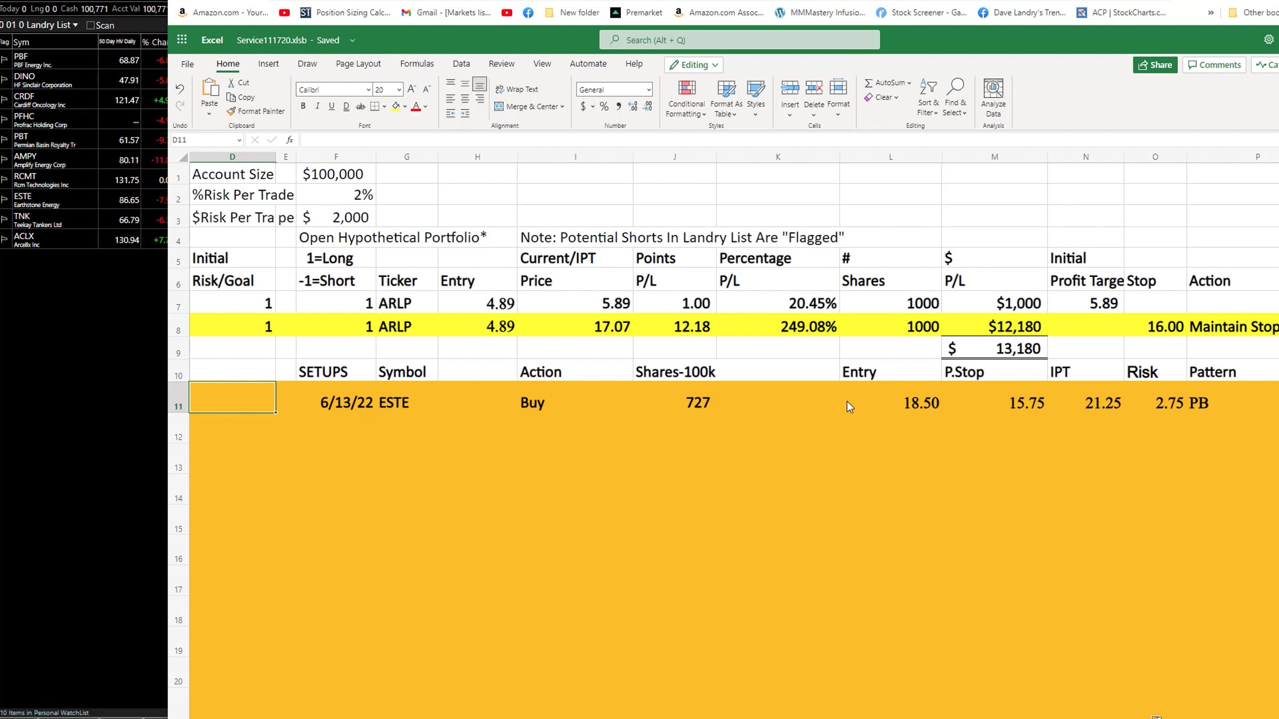
Task: Open the Premarket bookmark
Action: (x=636, y=12)
